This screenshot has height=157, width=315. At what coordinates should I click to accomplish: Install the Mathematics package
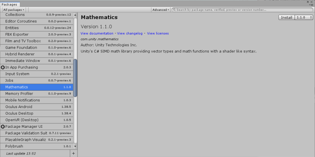point(286,17)
